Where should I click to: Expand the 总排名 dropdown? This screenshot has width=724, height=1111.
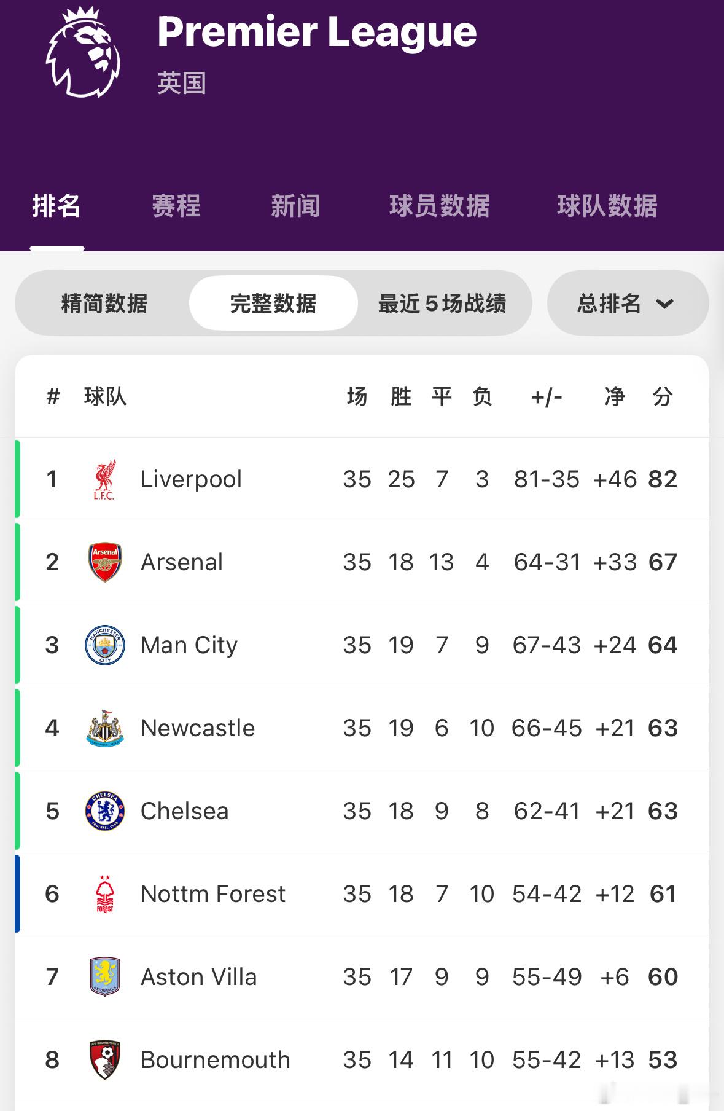click(x=628, y=304)
